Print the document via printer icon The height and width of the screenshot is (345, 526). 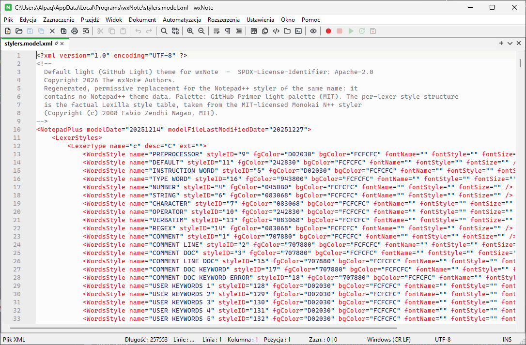[75, 31]
